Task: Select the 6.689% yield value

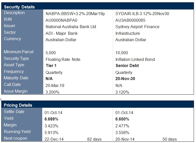Action: (x=51, y=119)
